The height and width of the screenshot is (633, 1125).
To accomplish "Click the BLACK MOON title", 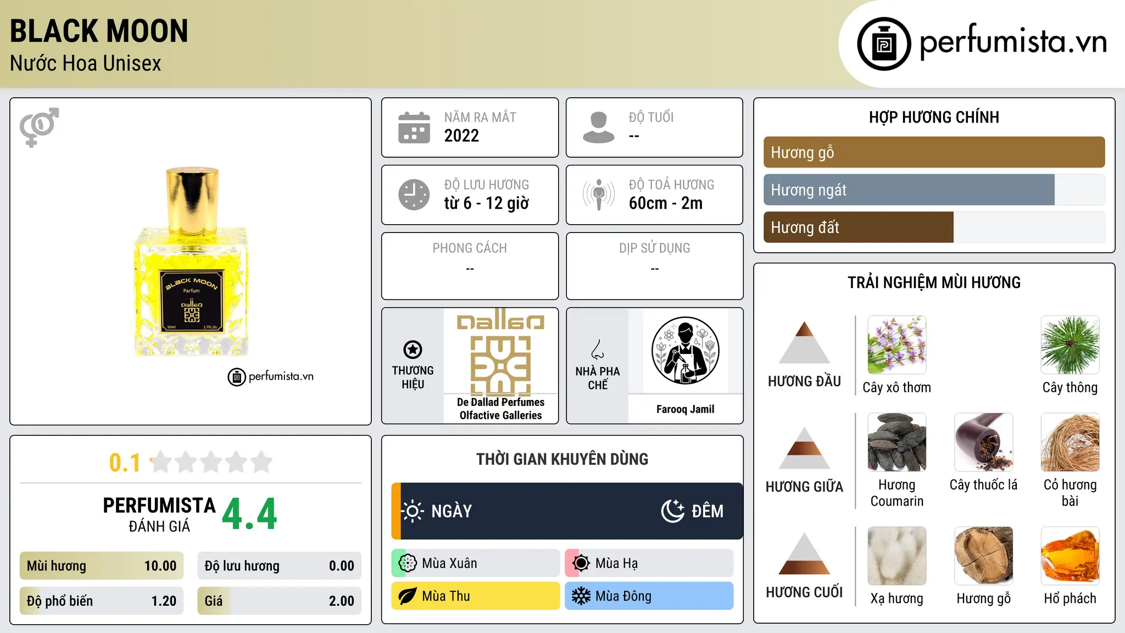I will pyautogui.click(x=99, y=31).
